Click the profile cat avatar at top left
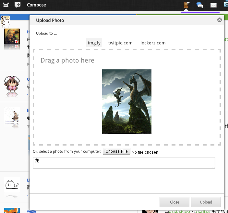The image size is (228, 213). pos(5,21)
